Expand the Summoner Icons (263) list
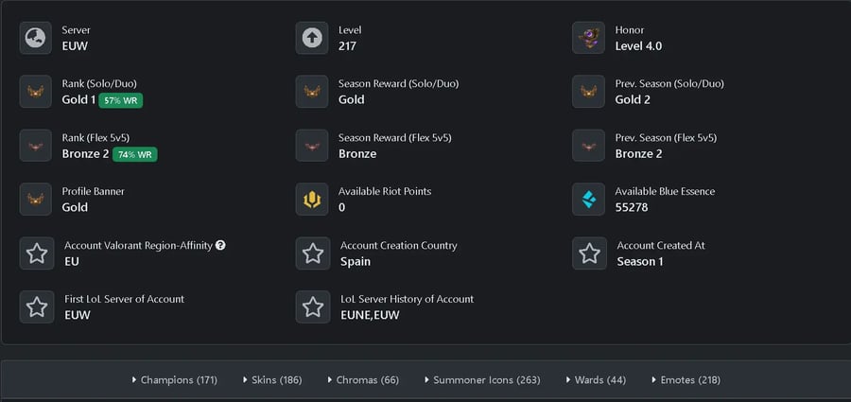This screenshot has height=402, width=851. (x=482, y=380)
